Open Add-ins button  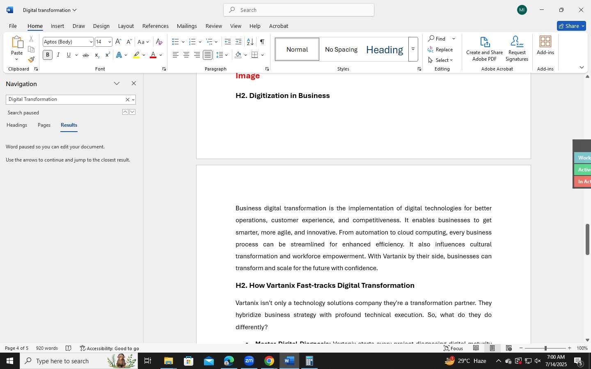pyautogui.click(x=545, y=46)
